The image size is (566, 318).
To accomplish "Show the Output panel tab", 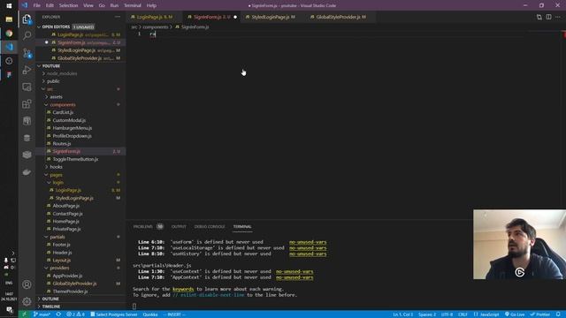I will [x=179, y=227].
